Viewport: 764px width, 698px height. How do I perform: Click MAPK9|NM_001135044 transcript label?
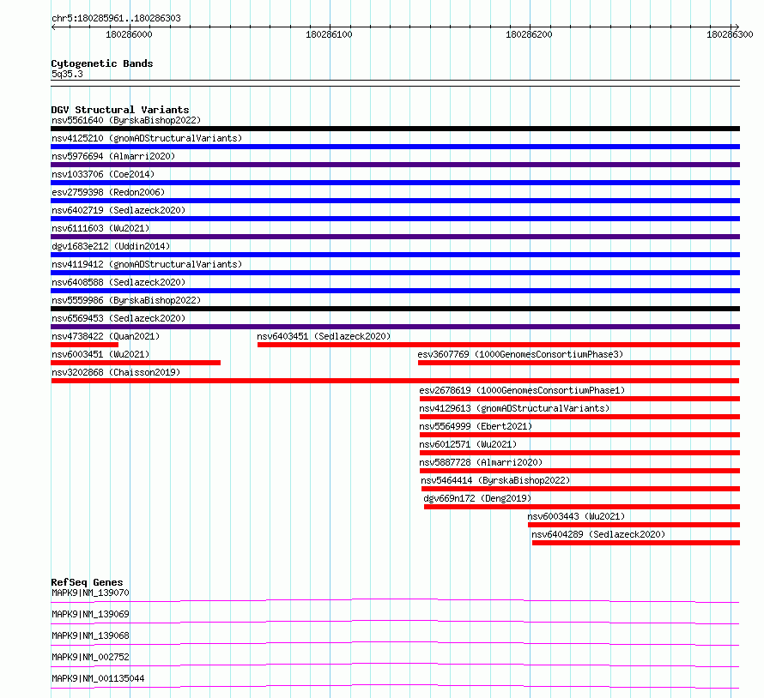[x=98, y=678]
